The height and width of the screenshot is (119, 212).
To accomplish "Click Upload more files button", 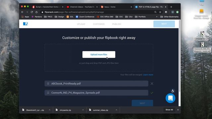I will (x=99, y=55).
